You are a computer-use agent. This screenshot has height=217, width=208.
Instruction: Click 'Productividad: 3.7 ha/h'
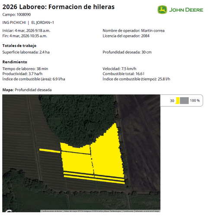pyautogui.click(x=22, y=74)
